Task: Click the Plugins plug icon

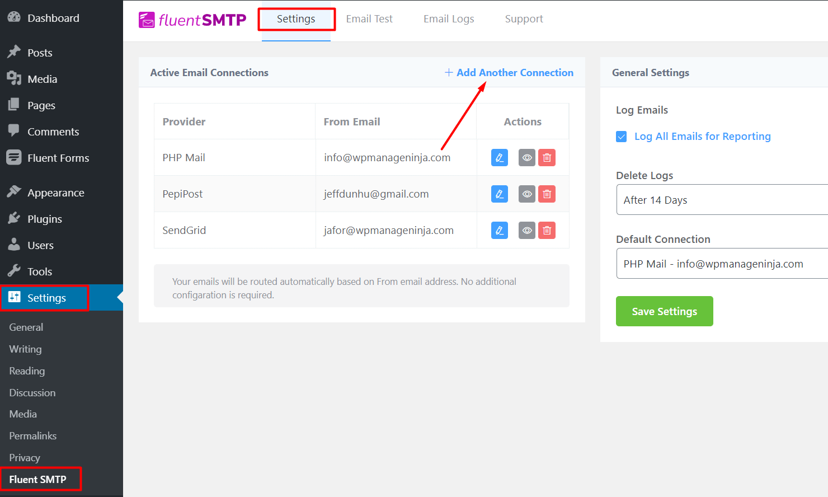Action: coord(14,218)
